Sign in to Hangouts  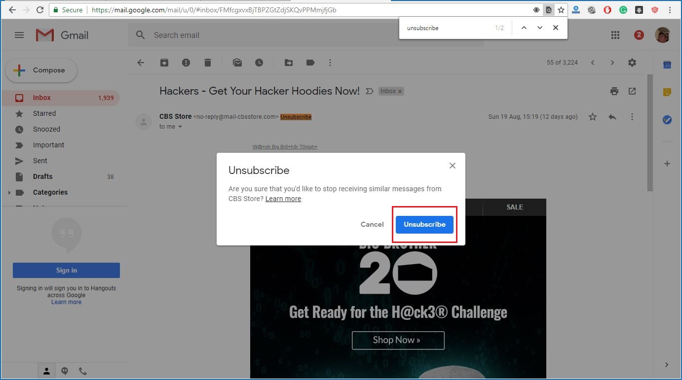click(66, 270)
